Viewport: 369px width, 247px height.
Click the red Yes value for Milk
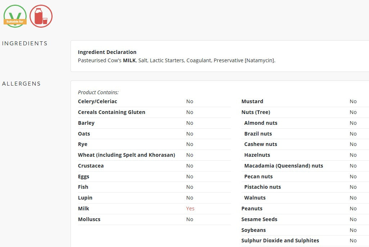pos(190,209)
